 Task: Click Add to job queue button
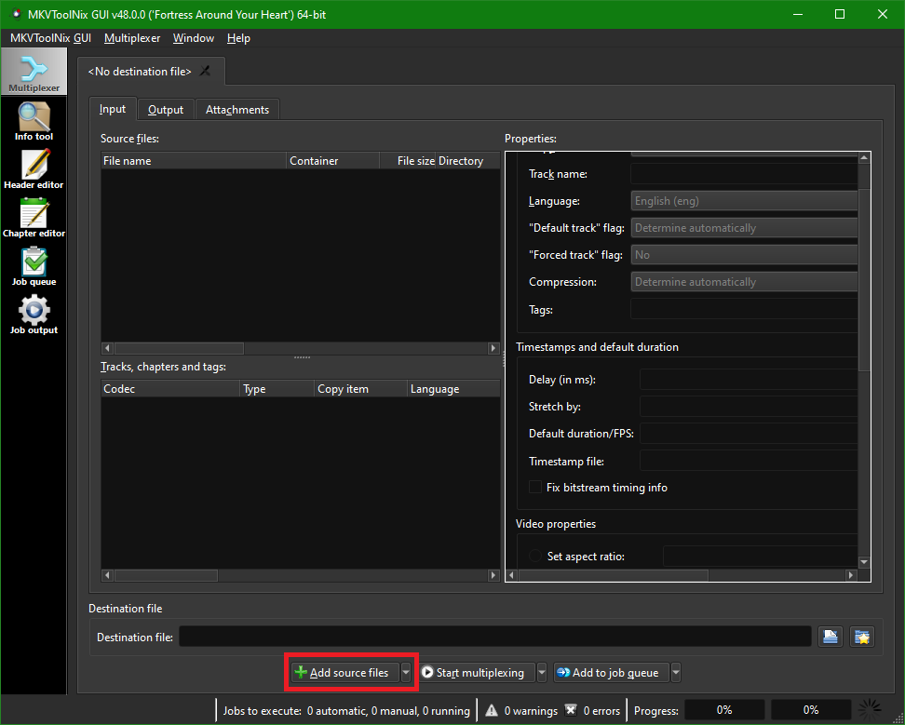pos(611,673)
